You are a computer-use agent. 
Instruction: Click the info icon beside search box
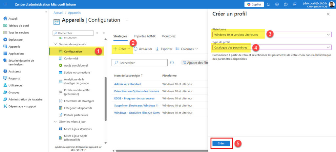point(172,62)
